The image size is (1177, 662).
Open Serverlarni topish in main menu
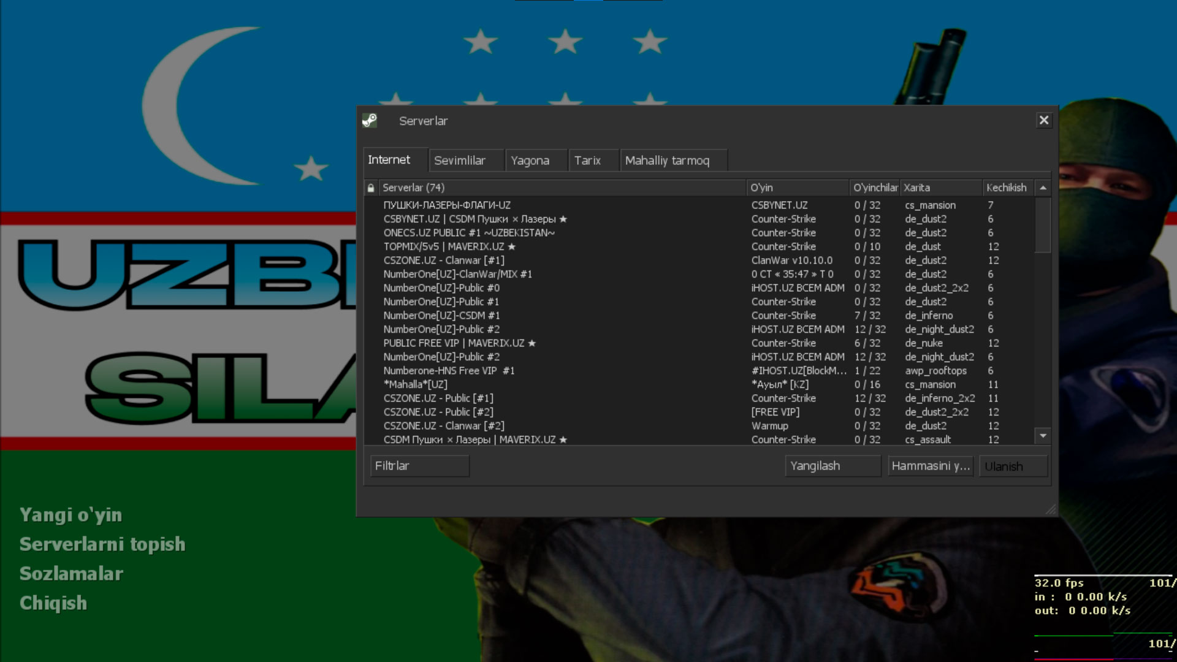(102, 544)
